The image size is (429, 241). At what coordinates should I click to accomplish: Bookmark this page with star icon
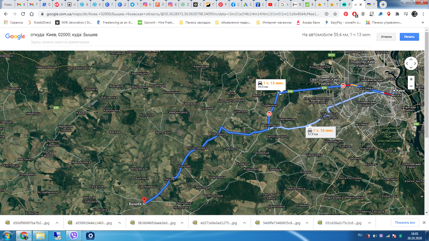pos(335,14)
